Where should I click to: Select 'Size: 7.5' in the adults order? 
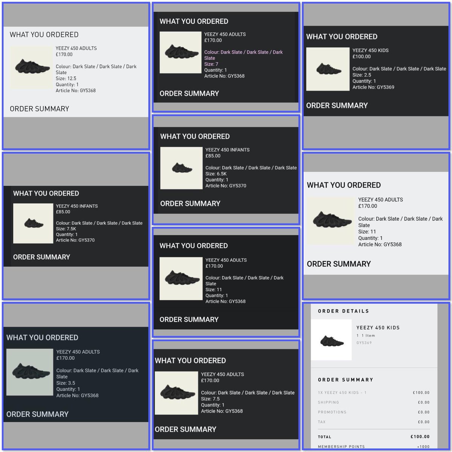coord(210,399)
